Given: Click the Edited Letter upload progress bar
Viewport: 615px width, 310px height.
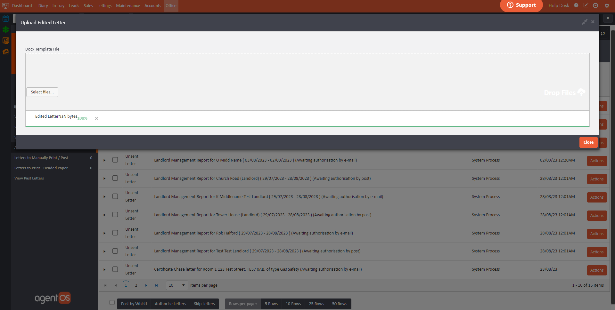Looking at the screenshot, I should [x=307, y=126].
